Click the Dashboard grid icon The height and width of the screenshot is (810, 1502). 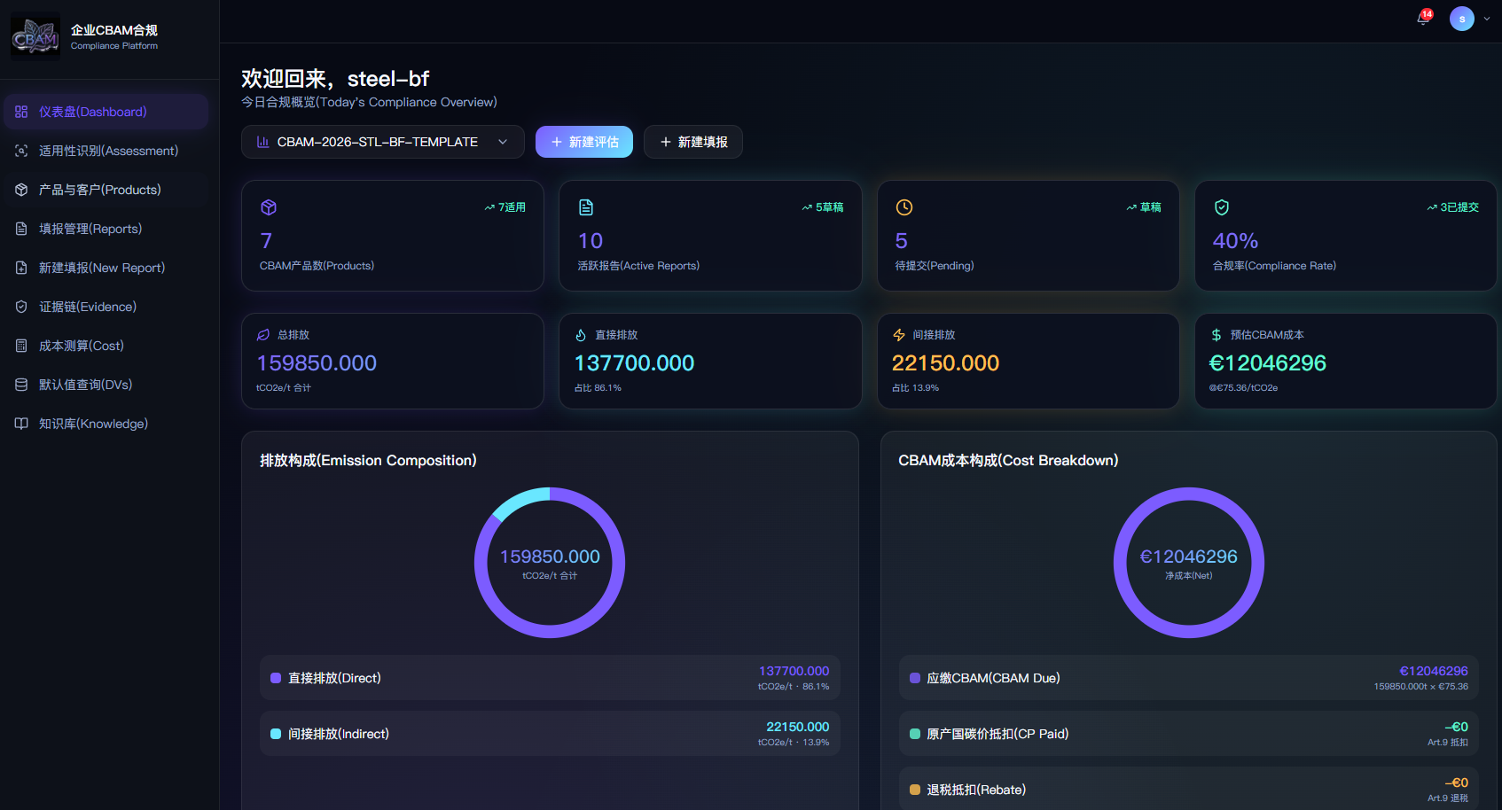21,112
